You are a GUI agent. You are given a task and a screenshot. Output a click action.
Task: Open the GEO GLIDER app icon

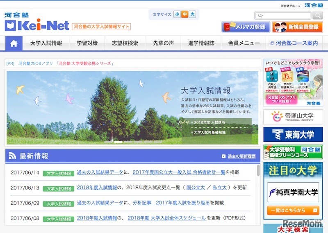click(x=303, y=76)
